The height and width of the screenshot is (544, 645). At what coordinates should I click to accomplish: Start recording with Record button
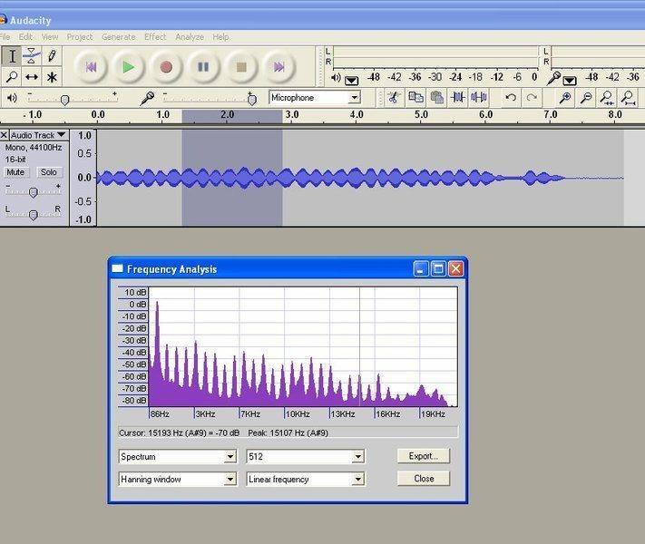point(166,66)
